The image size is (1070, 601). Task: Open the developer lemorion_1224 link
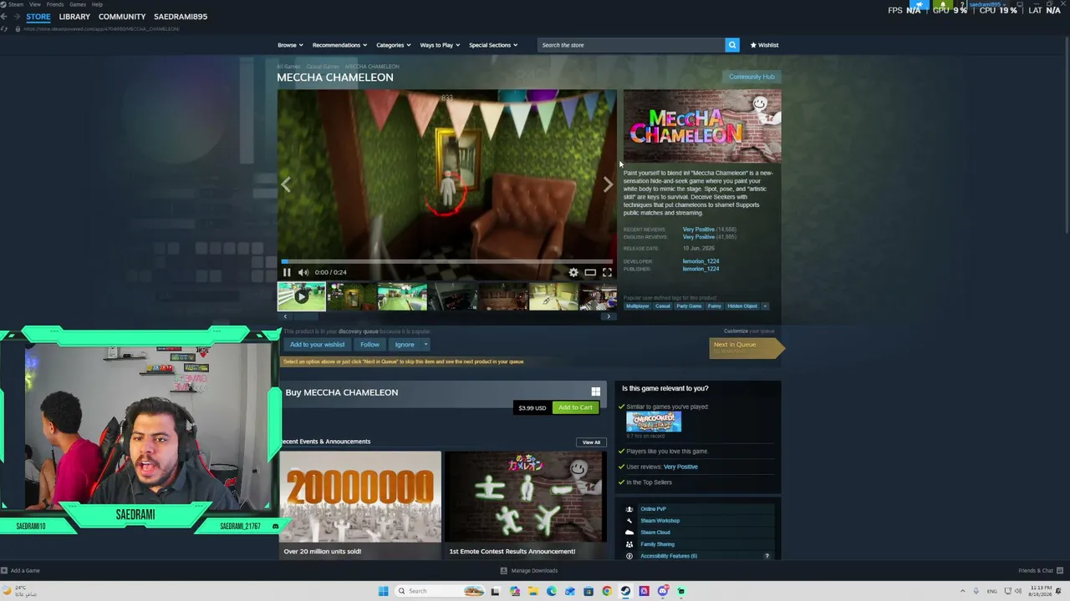[701, 261]
